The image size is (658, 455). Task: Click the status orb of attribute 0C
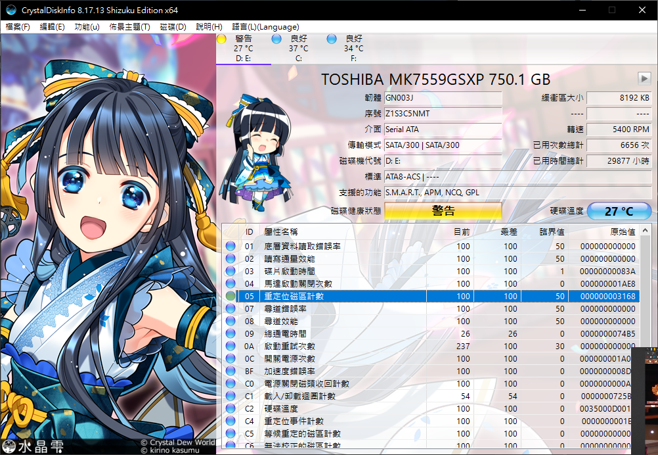pos(230,358)
